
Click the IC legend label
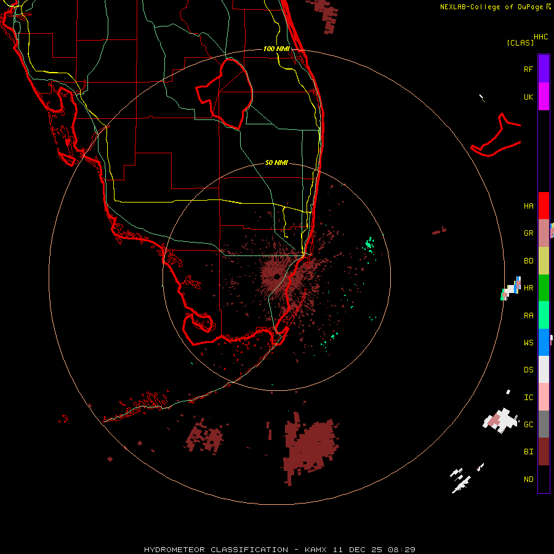pos(528,398)
